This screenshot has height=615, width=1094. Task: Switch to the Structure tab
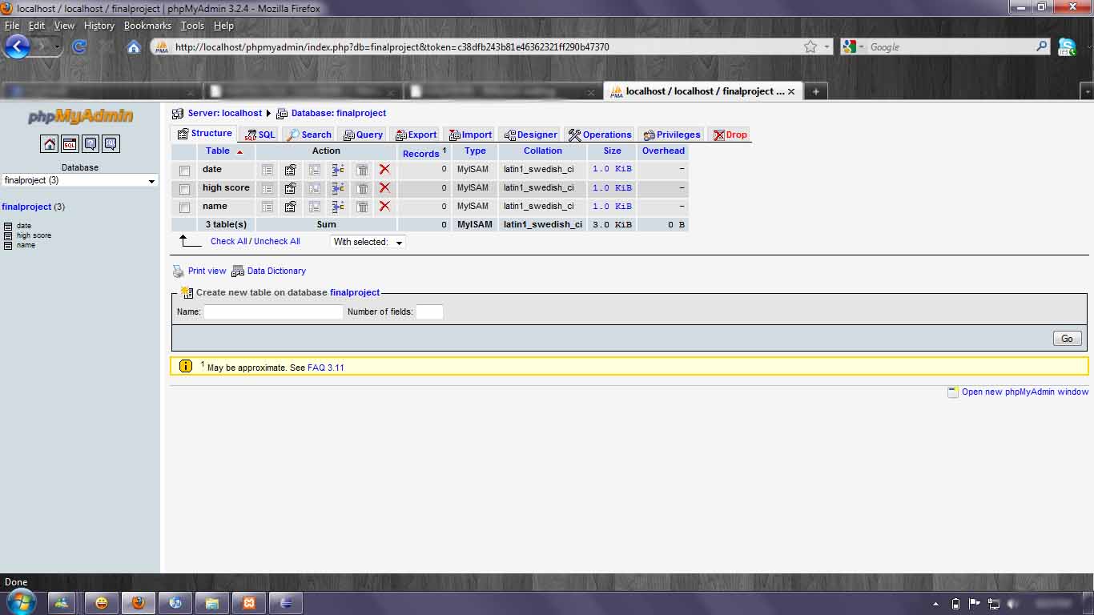coord(205,134)
